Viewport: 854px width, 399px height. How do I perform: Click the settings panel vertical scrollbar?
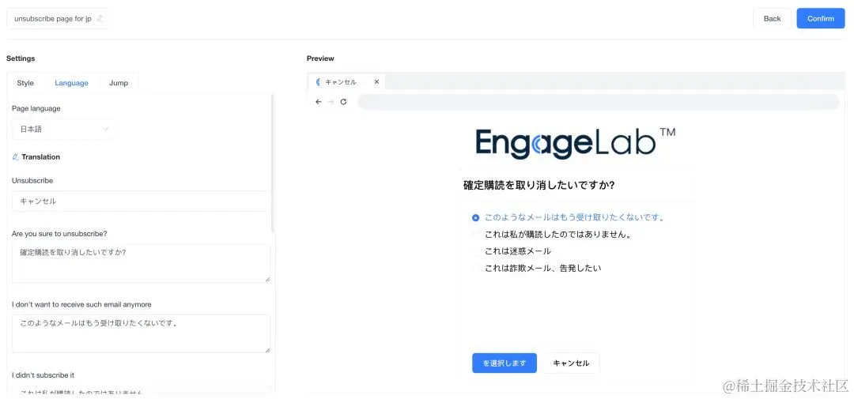pos(272,164)
